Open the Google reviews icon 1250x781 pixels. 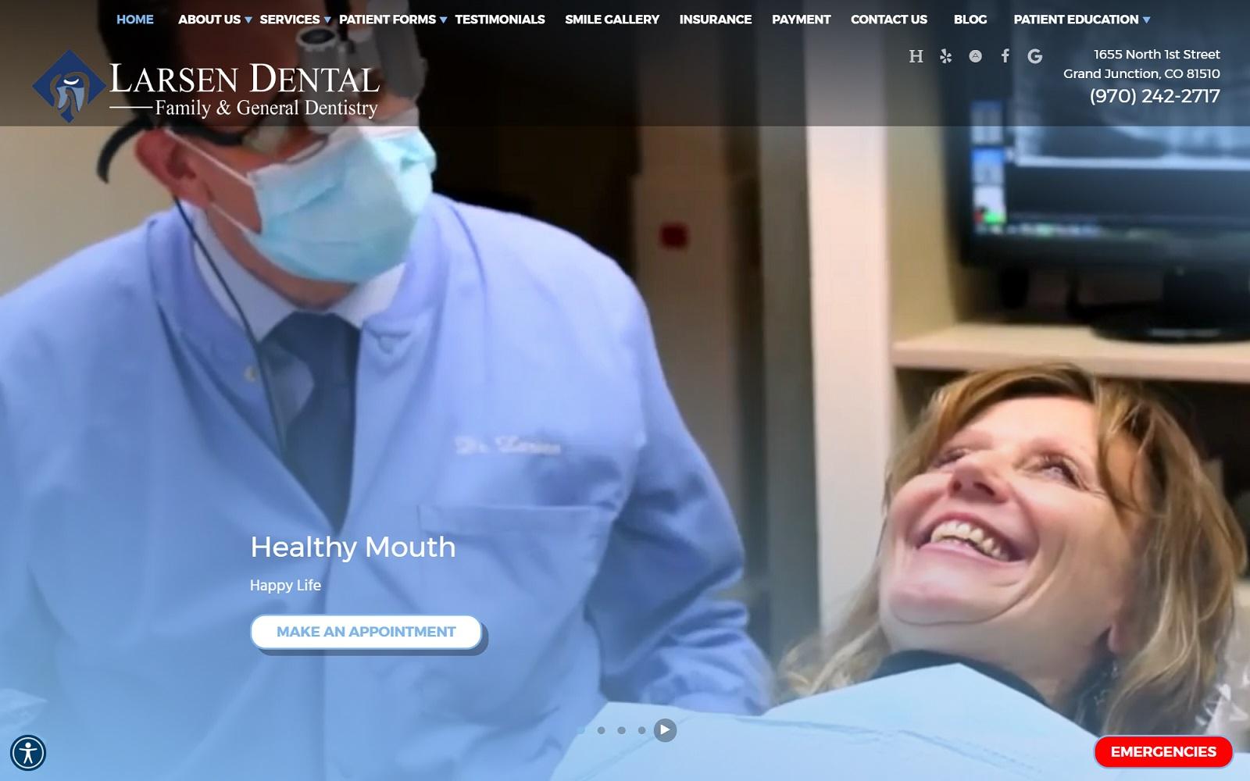[1035, 56]
